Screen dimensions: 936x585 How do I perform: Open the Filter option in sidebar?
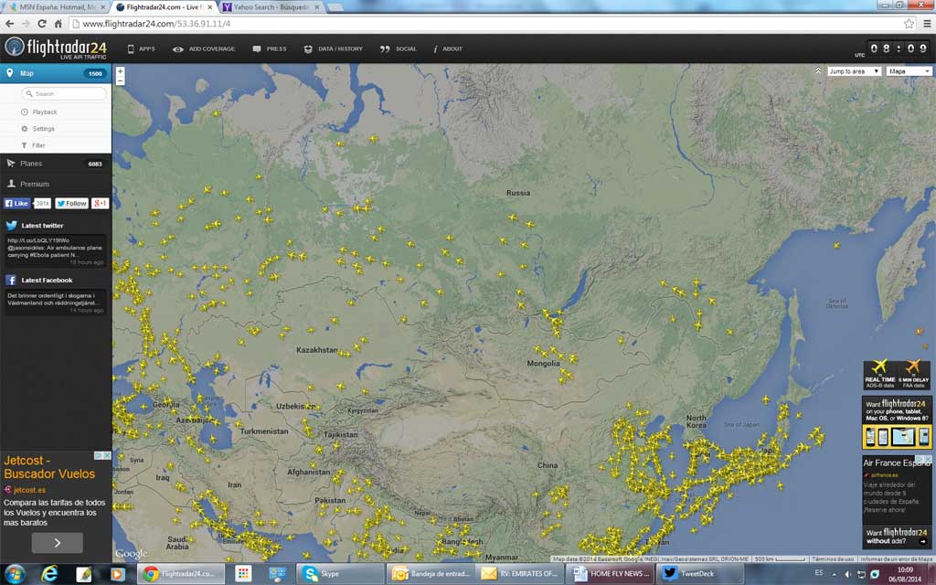pos(38,145)
